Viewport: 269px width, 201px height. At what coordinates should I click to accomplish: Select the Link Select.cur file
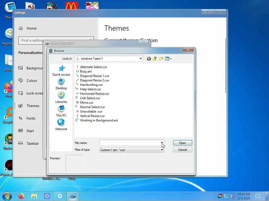(x=88, y=98)
